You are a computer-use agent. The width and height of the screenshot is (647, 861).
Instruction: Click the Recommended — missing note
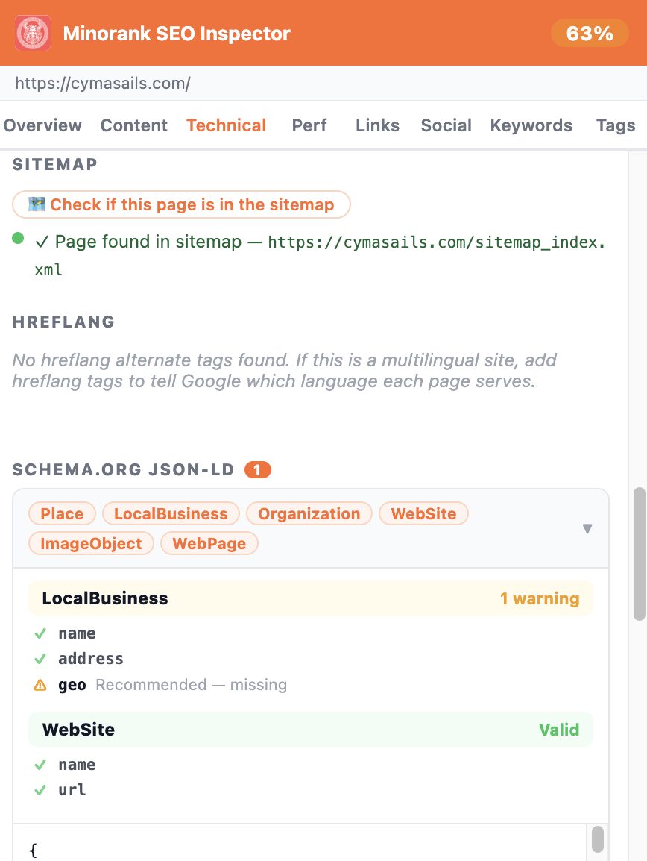click(191, 685)
